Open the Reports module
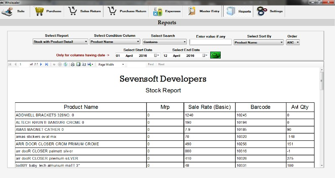Viewport: 335px width, 178px height. [238, 11]
